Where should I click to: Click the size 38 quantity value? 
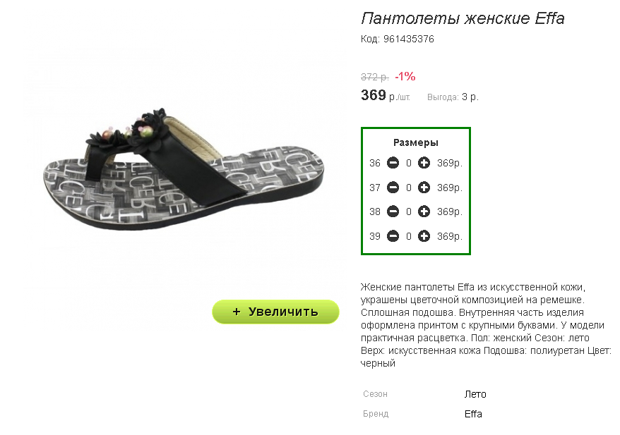tap(408, 212)
